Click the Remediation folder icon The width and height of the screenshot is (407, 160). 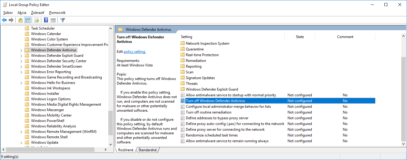(183, 61)
